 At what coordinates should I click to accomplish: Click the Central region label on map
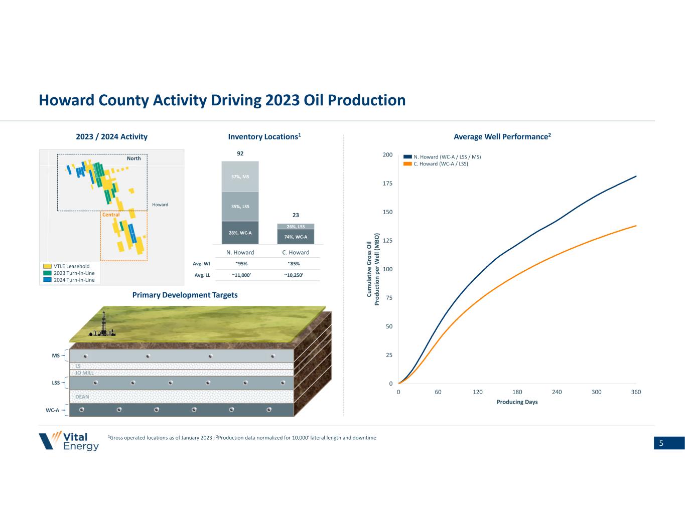click(x=111, y=215)
